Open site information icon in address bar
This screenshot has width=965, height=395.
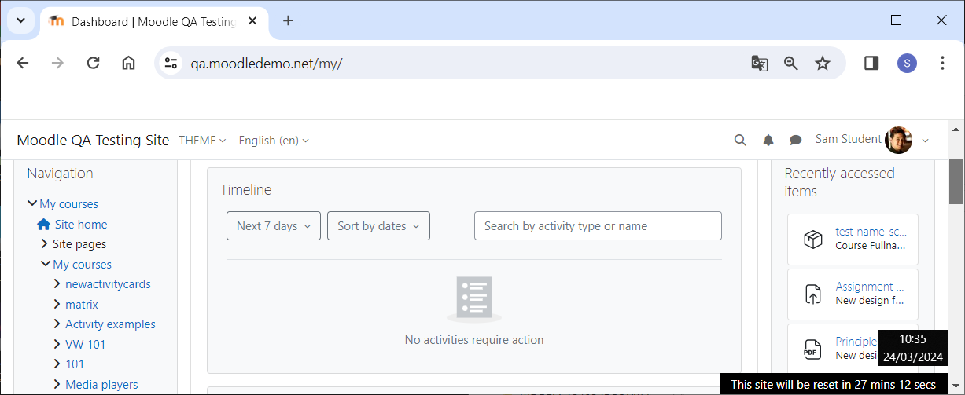(x=171, y=64)
